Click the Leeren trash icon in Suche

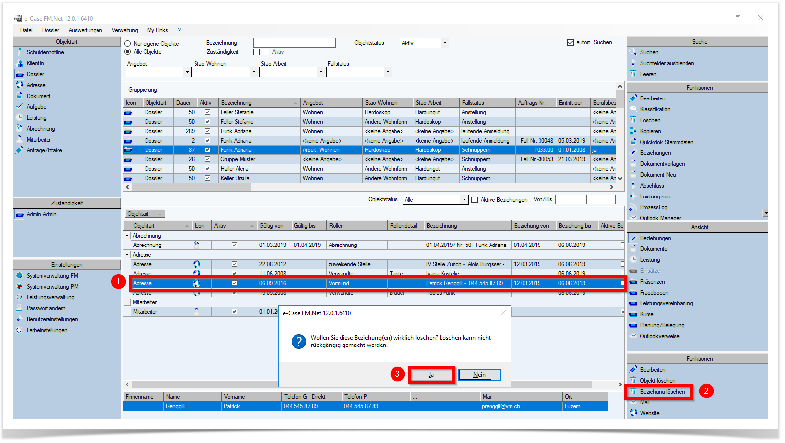pos(633,74)
